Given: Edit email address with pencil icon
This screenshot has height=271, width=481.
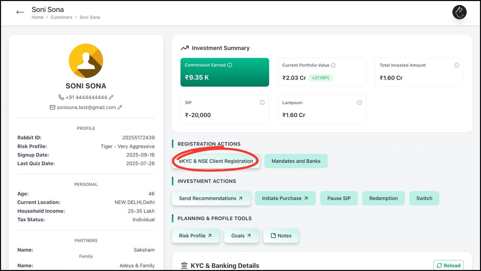Looking at the screenshot, I should pos(120,107).
